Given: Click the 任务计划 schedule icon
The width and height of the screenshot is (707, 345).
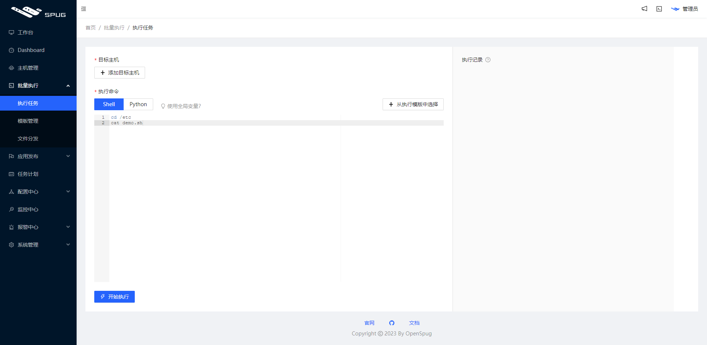Looking at the screenshot, I should coord(11,174).
